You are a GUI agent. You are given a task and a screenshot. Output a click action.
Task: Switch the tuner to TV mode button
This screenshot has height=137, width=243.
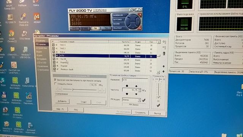(x=106, y=29)
